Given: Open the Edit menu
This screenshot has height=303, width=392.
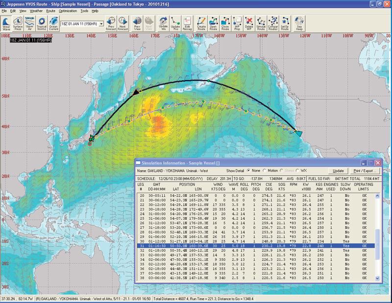Looking at the screenshot, I should click(x=13, y=11).
